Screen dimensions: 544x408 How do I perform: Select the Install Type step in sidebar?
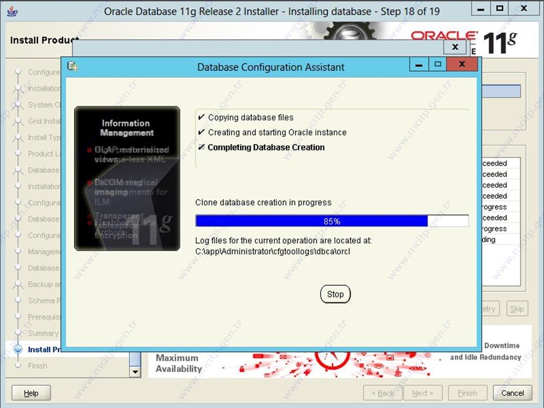[x=44, y=138]
